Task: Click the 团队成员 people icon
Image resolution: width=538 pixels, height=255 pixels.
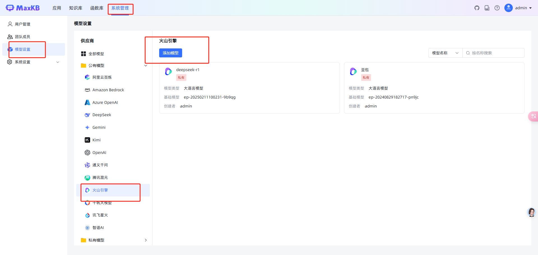Action: click(x=10, y=37)
